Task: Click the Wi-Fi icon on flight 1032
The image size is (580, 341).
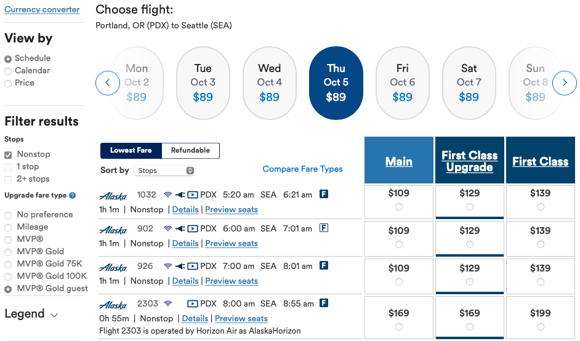Action: point(167,195)
